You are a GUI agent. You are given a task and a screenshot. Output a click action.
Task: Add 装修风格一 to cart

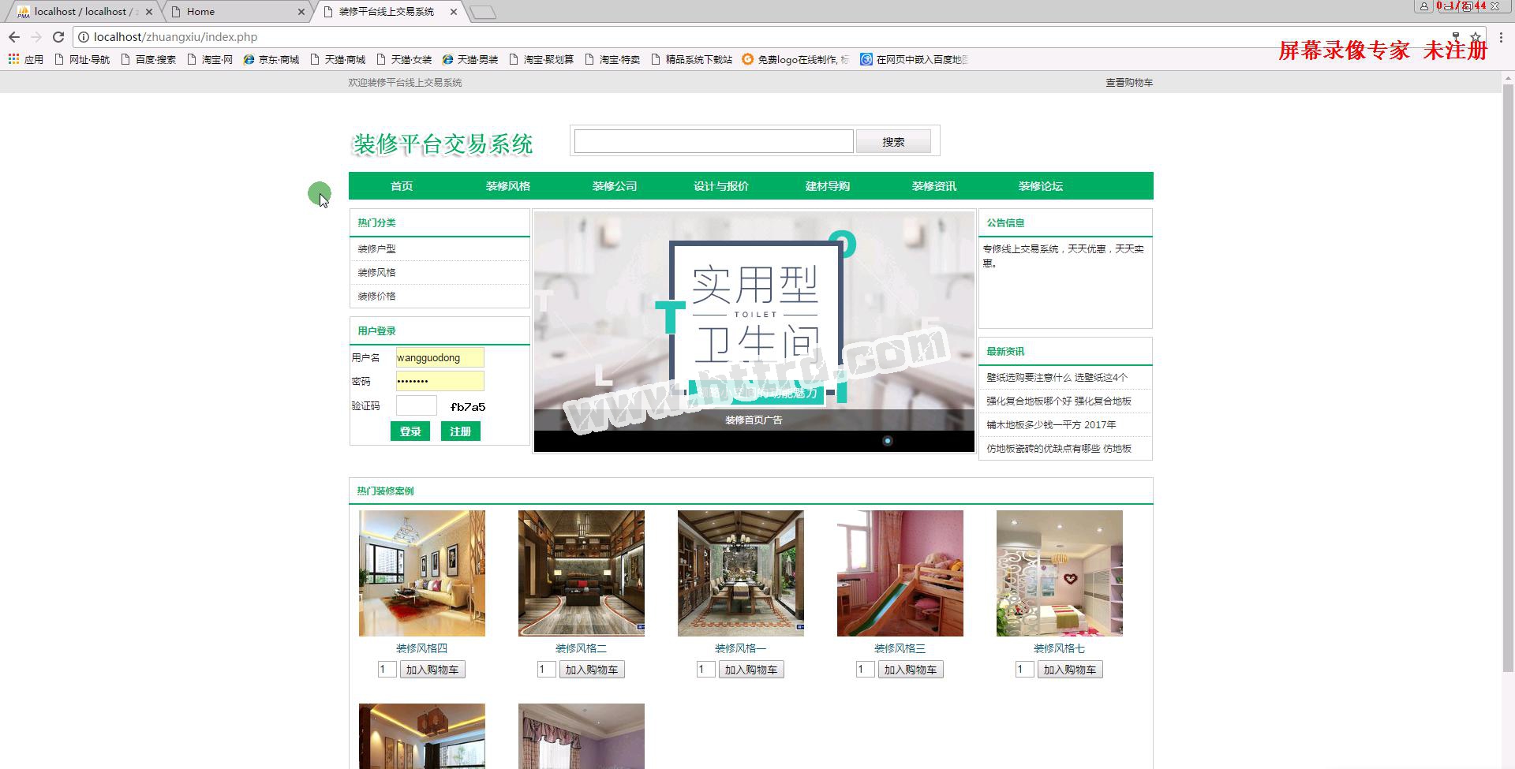click(751, 670)
